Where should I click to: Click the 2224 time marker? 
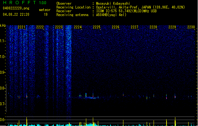(x=78, y=27)
